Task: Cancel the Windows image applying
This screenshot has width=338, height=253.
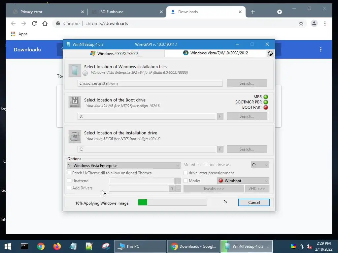Action: tap(254, 203)
